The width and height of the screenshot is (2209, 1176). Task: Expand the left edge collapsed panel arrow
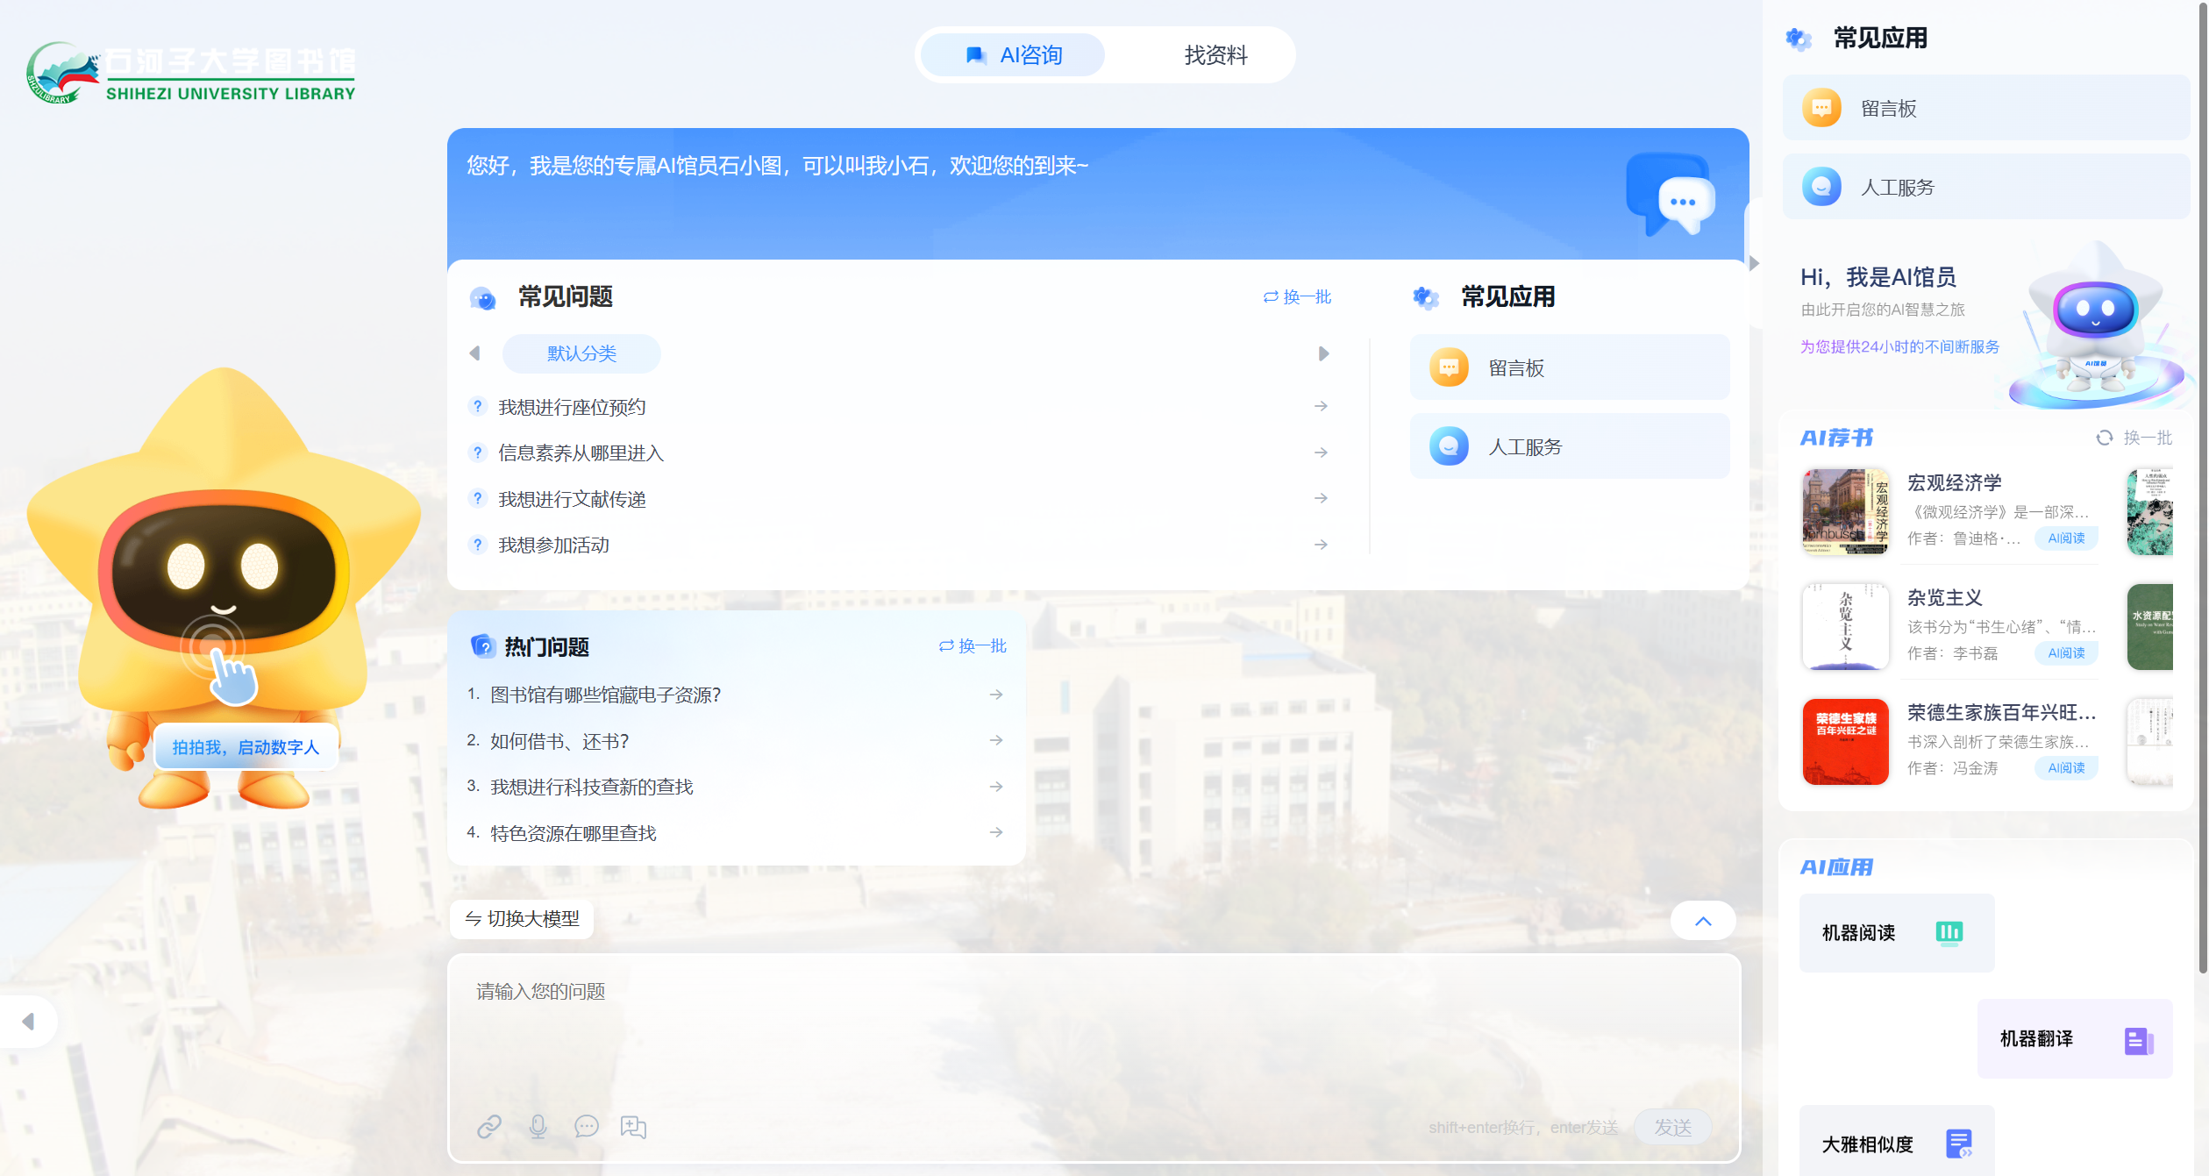click(x=28, y=1021)
